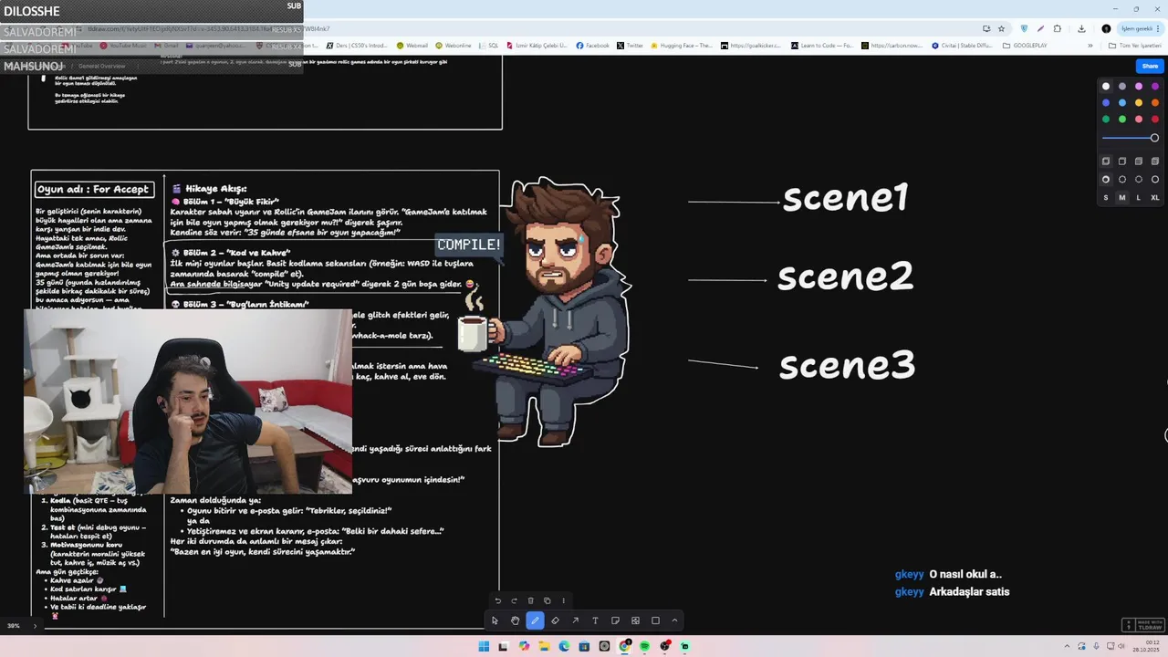
Task: Open the three-dot more actions menu
Action: click(x=563, y=600)
